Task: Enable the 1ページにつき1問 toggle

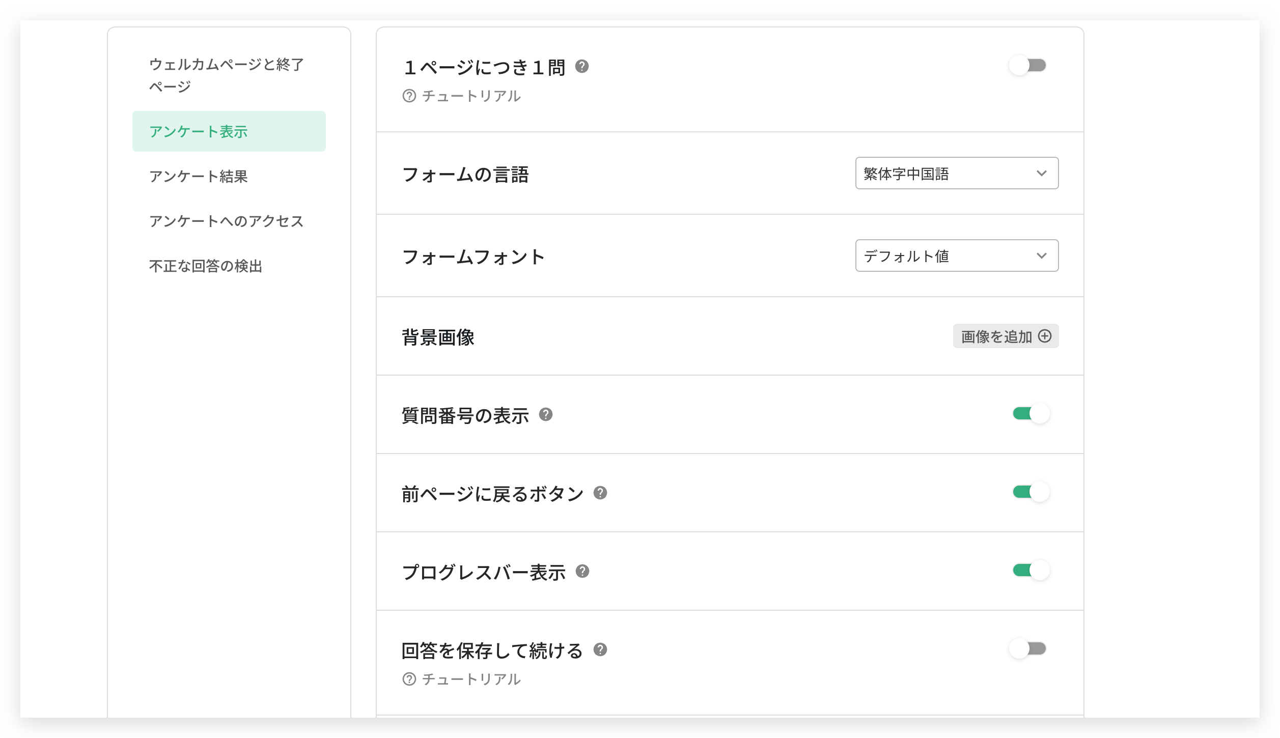Action: (1028, 65)
